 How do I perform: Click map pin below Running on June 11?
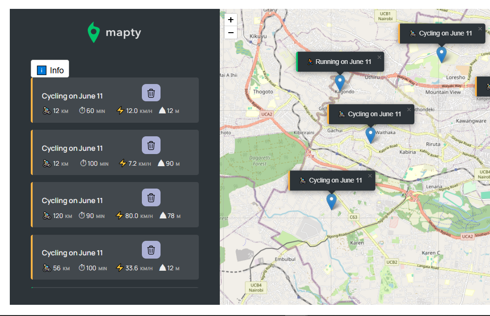click(x=340, y=82)
